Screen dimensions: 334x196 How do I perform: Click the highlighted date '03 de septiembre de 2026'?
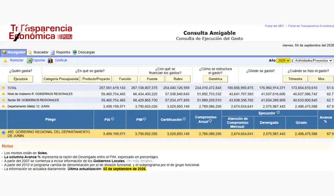125,169
